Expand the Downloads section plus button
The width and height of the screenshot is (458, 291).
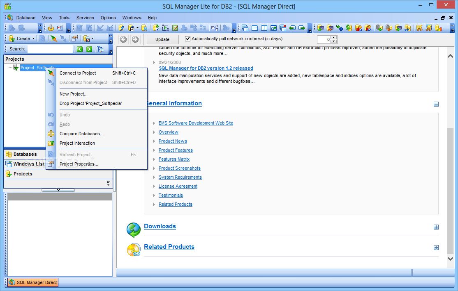coord(436,227)
